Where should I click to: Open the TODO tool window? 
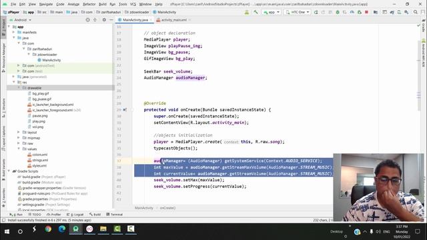[34, 215]
